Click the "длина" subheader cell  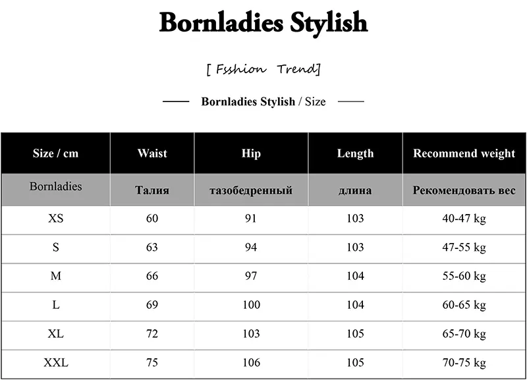(x=355, y=190)
